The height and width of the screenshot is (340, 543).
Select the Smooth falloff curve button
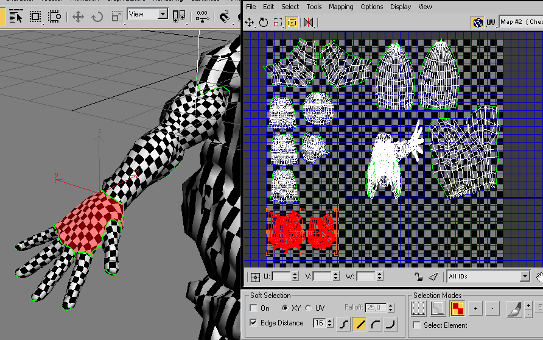(x=343, y=324)
